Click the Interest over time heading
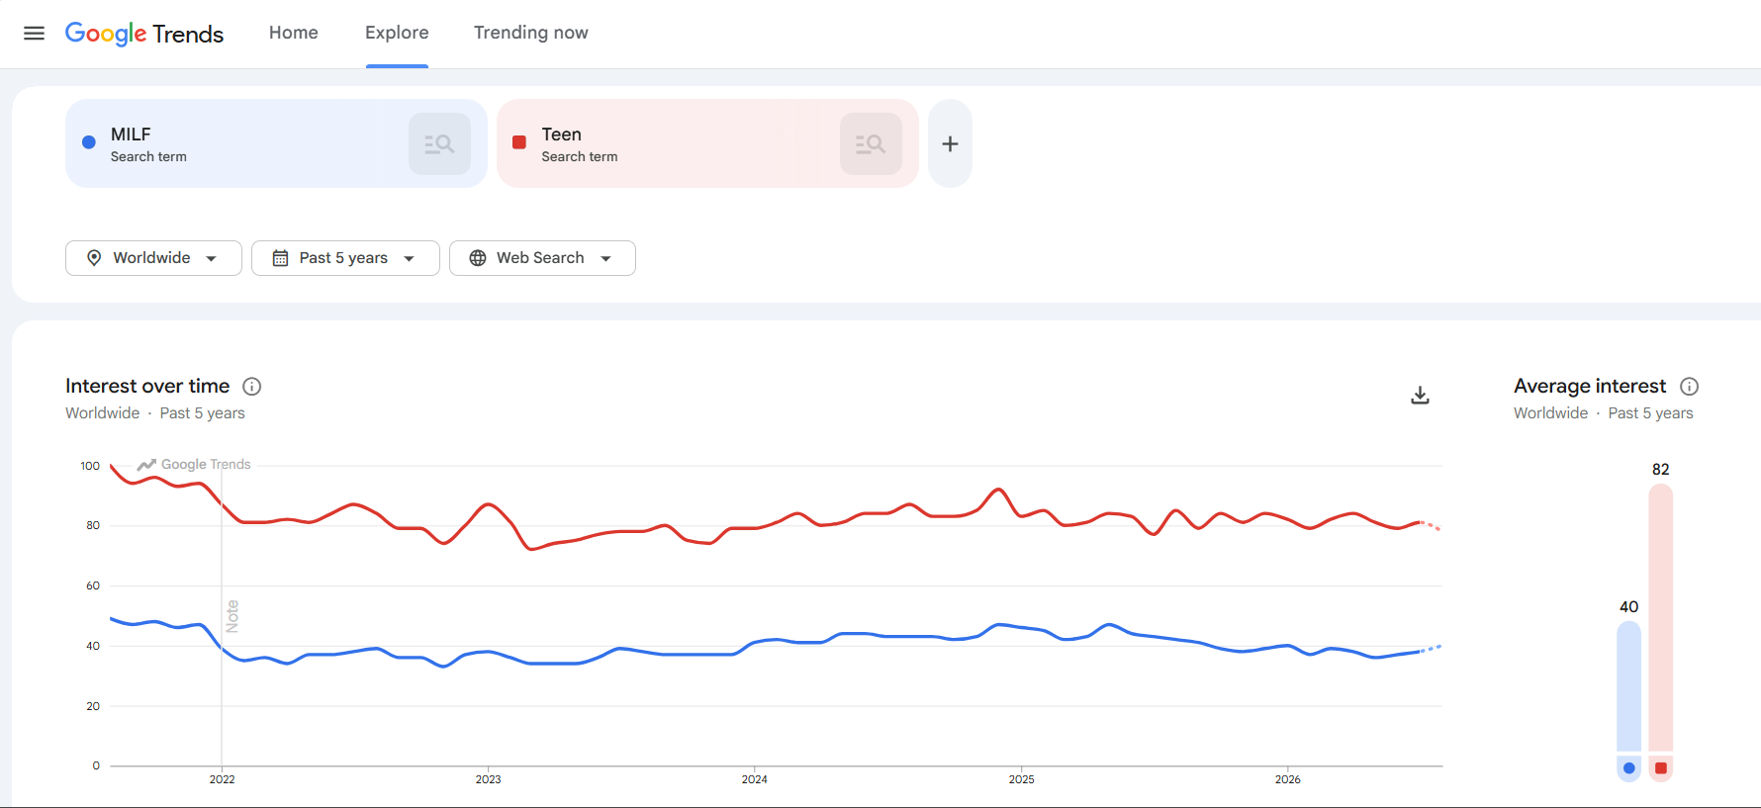Image resolution: width=1761 pixels, height=808 pixels. point(147,386)
